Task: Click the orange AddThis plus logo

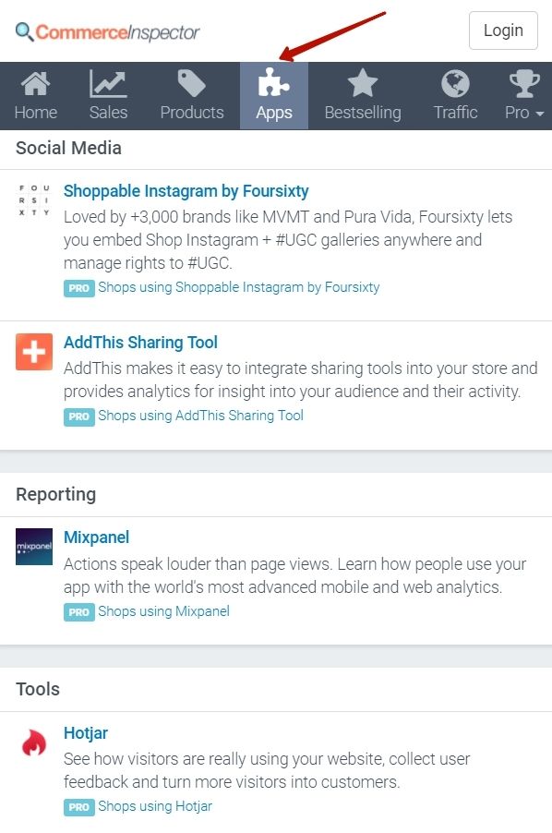Action: (x=34, y=352)
